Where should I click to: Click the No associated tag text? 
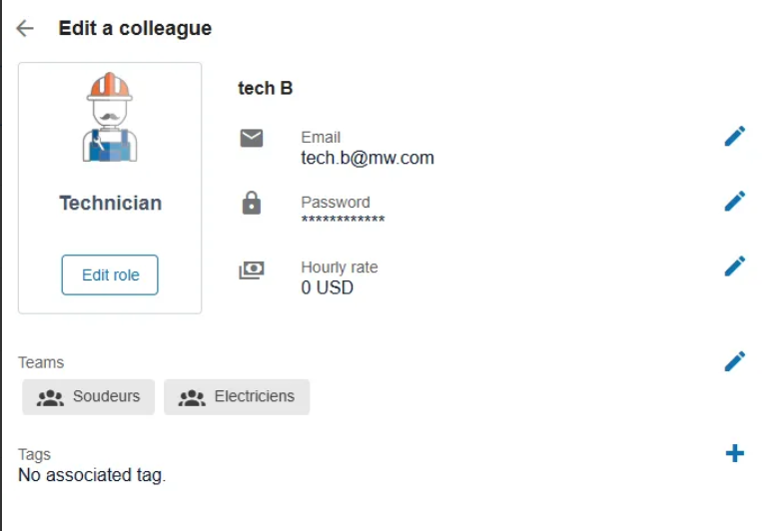[x=92, y=475]
